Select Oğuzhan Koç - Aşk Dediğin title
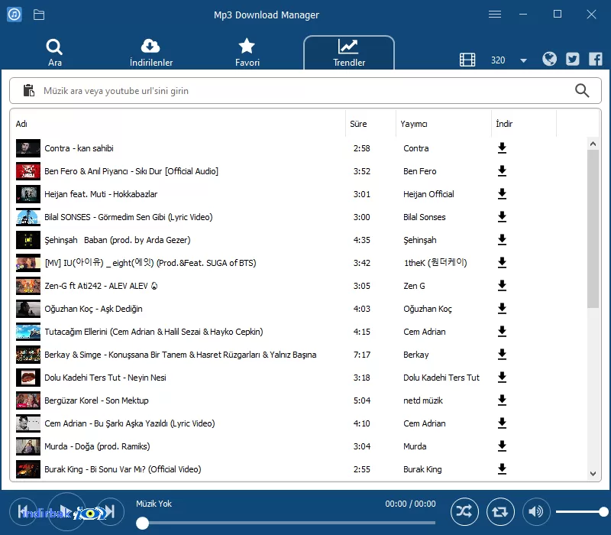The image size is (611, 535). (93, 309)
